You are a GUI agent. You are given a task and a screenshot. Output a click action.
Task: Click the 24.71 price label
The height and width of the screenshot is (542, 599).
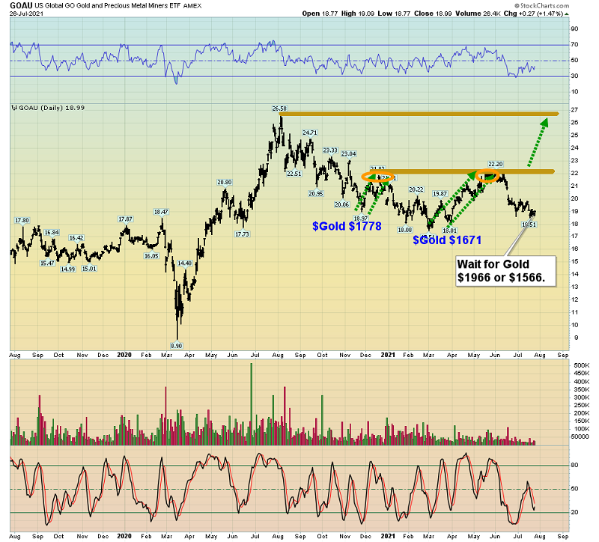[310, 133]
